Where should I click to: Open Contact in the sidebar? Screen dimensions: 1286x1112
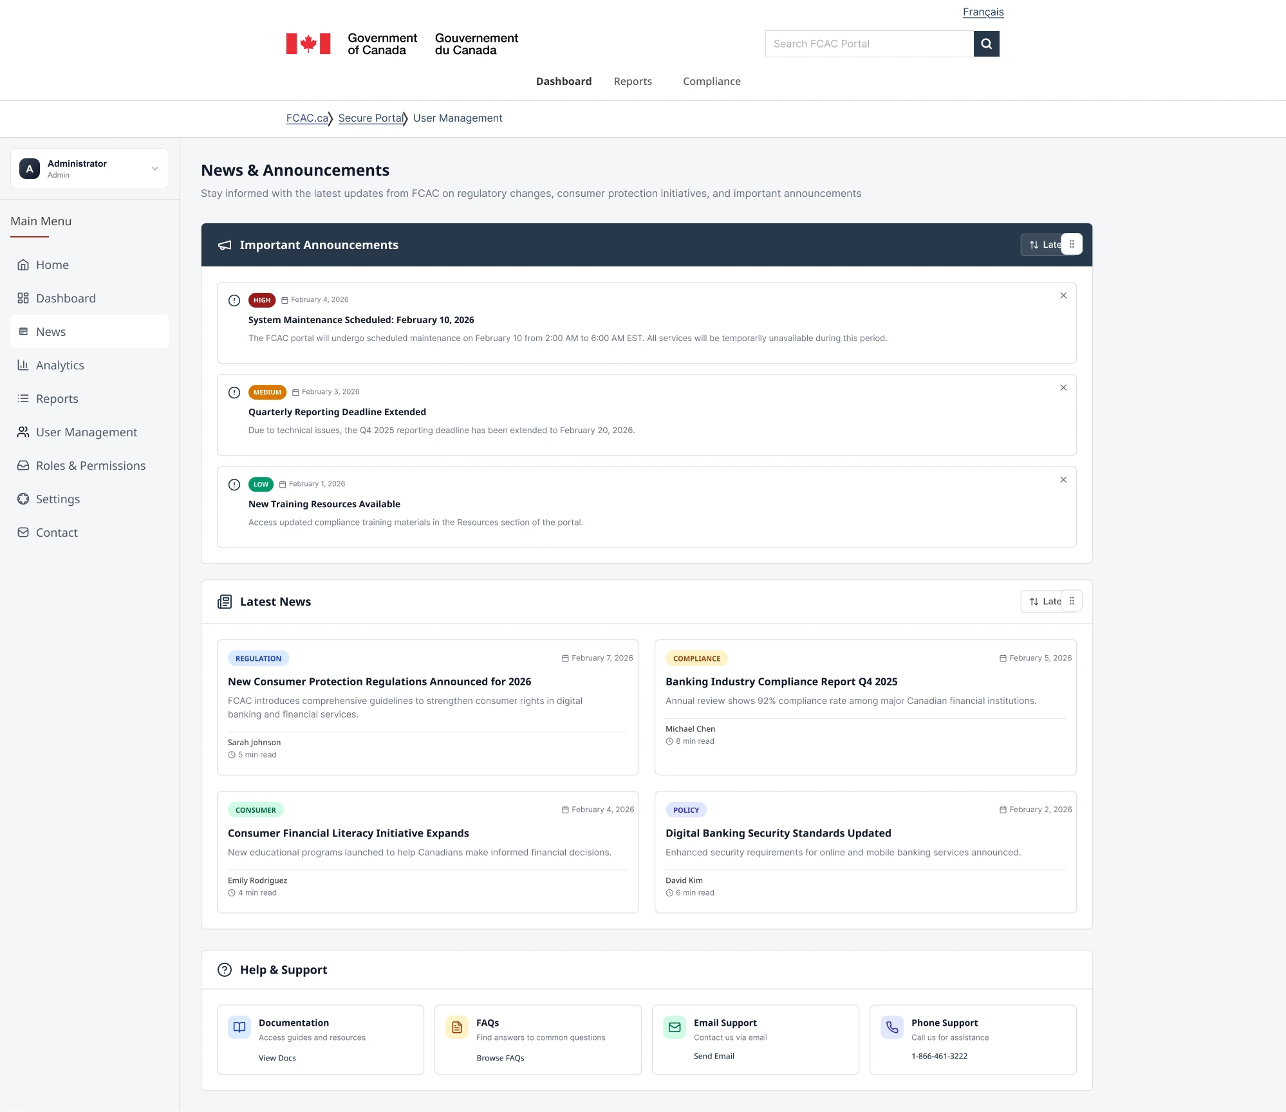point(89,532)
